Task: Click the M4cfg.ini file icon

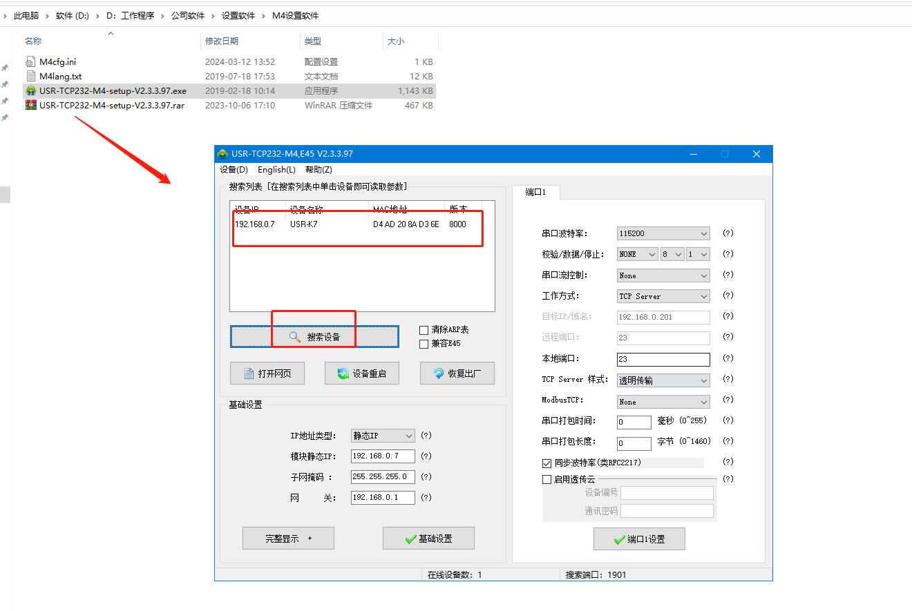Action: 30,61
